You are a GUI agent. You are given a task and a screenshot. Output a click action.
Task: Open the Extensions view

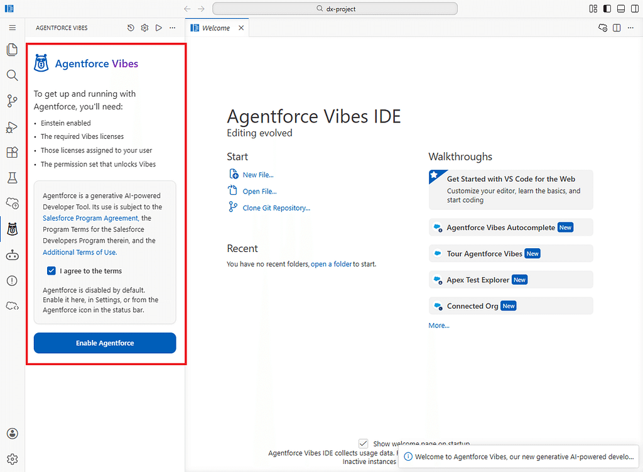point(13,152)
